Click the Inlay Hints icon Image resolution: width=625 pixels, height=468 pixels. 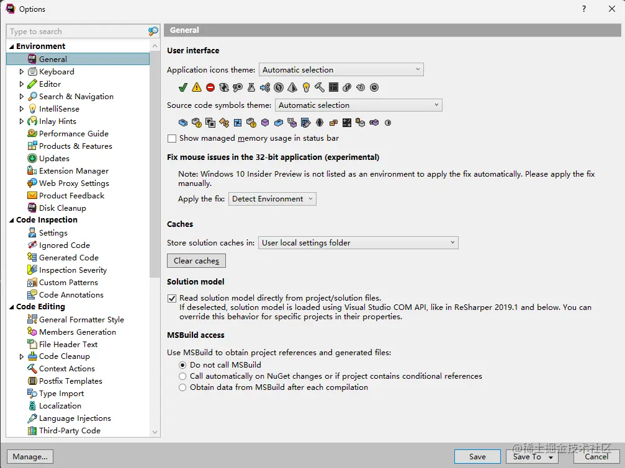32,121
